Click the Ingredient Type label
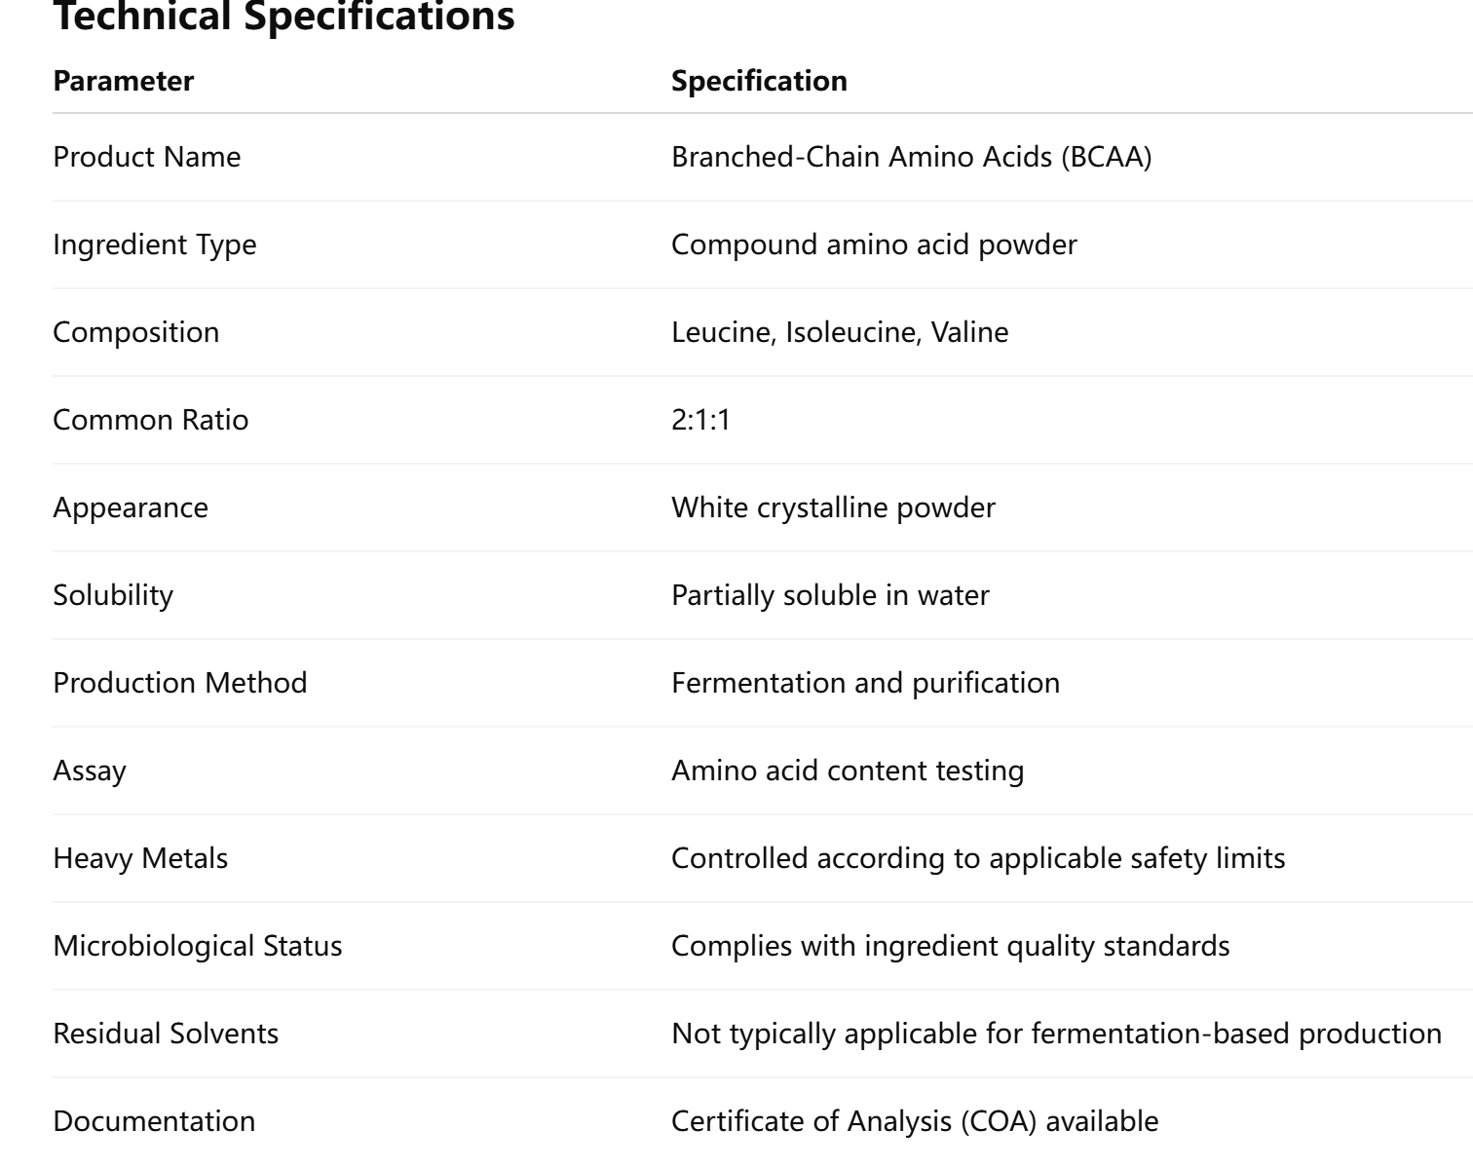Viewport: 1473px width, 1167px height. click(154, 245)
